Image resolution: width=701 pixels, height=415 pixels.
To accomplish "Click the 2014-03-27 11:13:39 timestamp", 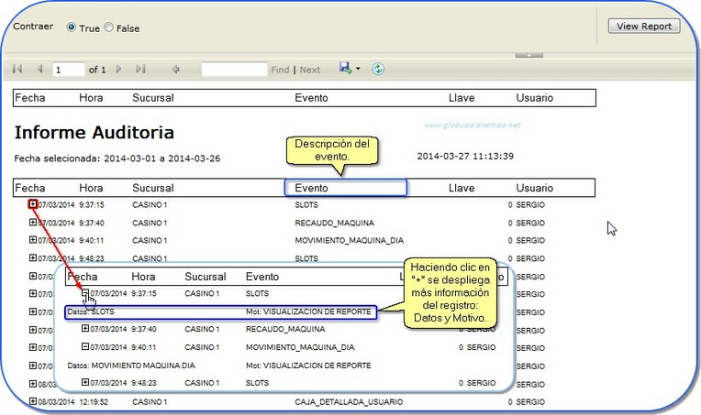I will pyautogui.click(x=465, y=156).
